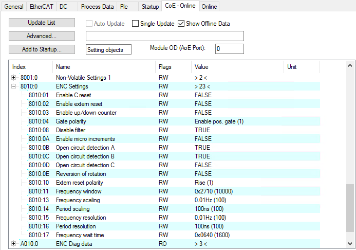Select the 8010:08 index entry
The image size is (356, 250).
39,130
